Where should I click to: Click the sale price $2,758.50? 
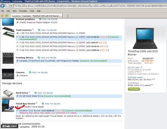[148, 61]
